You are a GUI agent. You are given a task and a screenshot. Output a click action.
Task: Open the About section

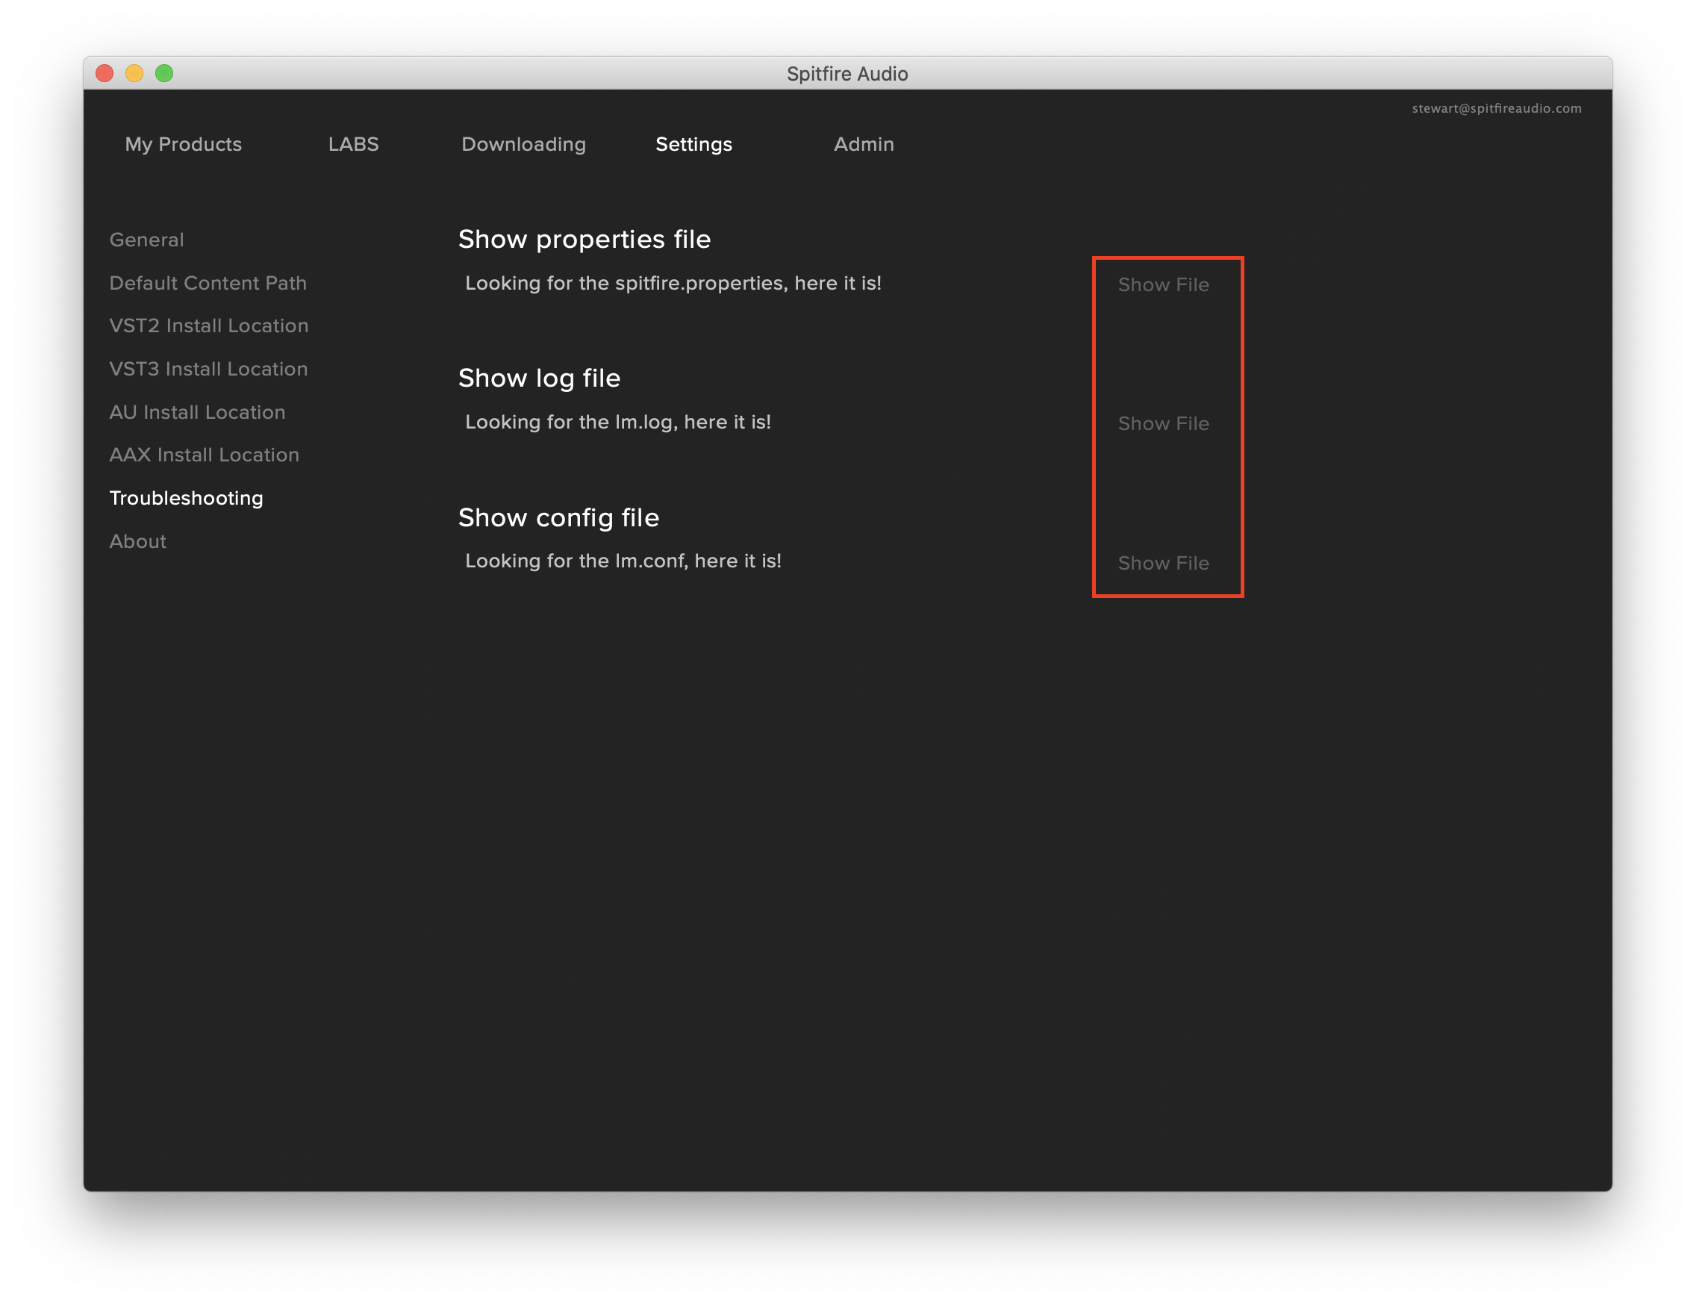(138, 542)
